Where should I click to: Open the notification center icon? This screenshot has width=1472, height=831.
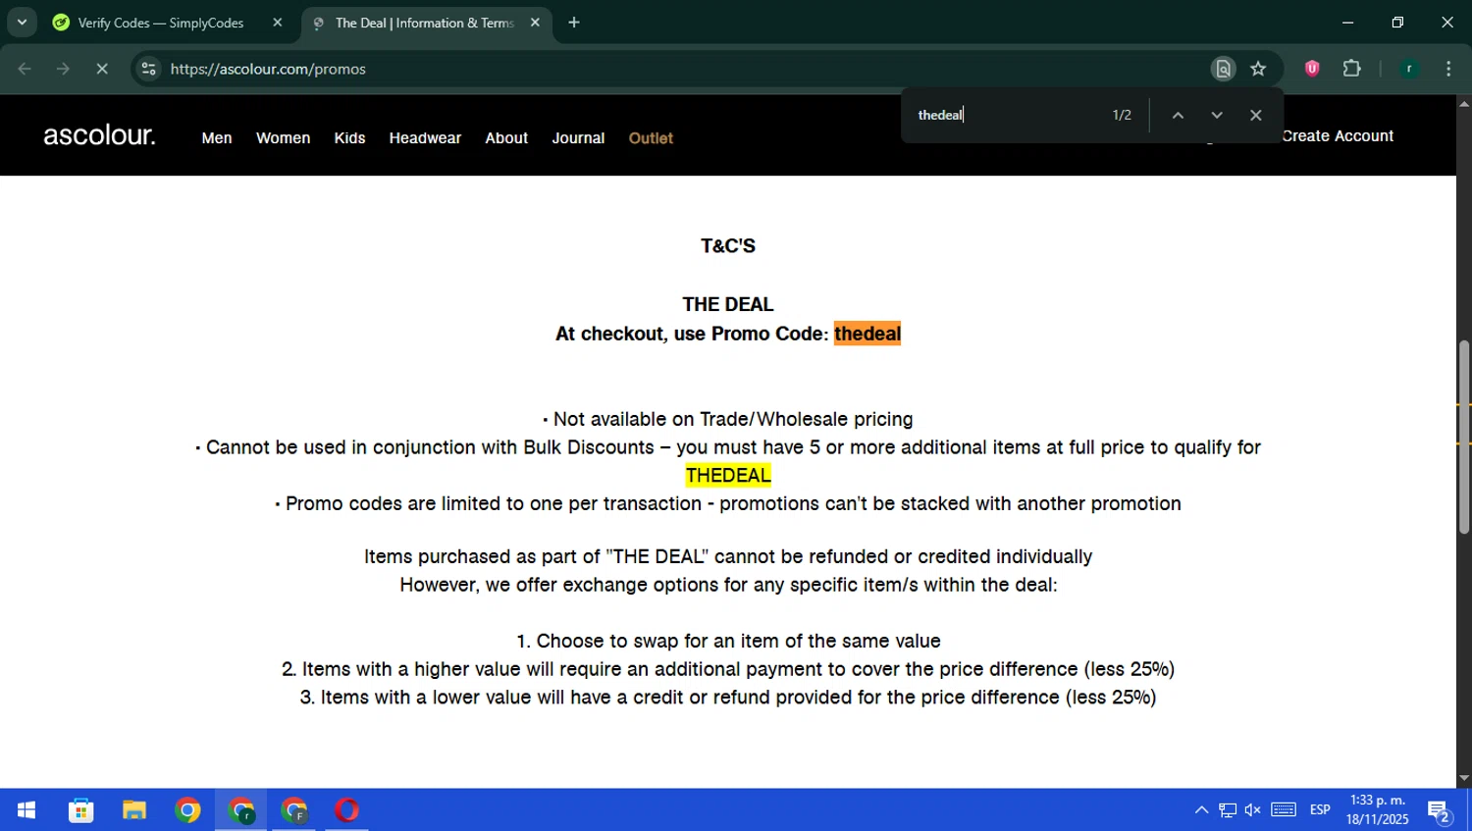point(1440,811)
